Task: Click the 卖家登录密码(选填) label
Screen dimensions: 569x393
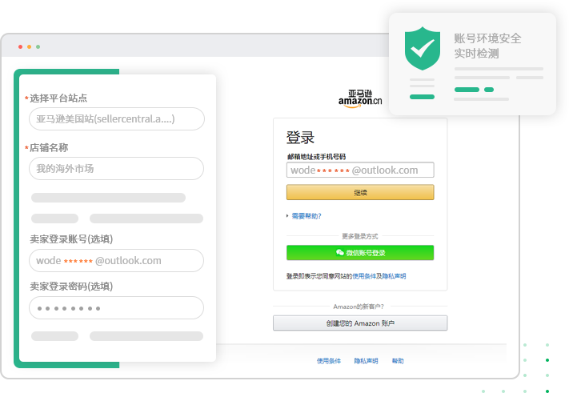Action: (x=71, y=287)
